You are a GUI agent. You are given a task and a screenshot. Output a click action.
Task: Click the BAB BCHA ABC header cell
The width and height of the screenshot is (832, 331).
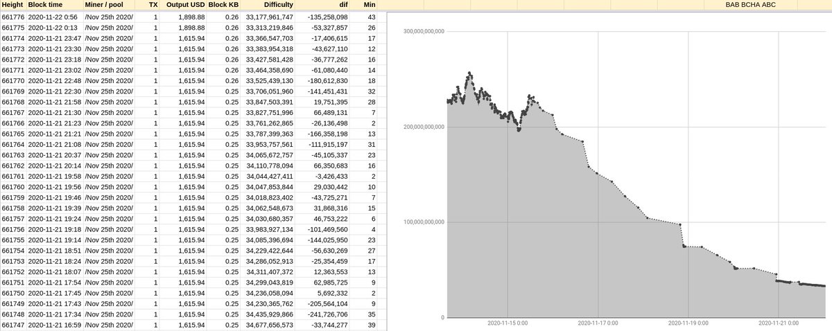click(750, 5)
